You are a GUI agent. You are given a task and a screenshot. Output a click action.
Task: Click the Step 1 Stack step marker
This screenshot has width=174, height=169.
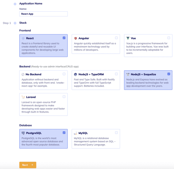tap(15, 23)
